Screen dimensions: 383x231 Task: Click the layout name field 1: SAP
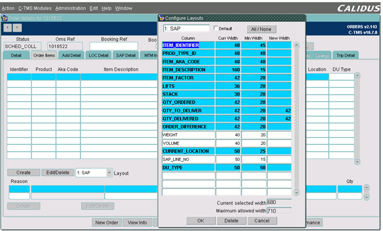[186, 29]
